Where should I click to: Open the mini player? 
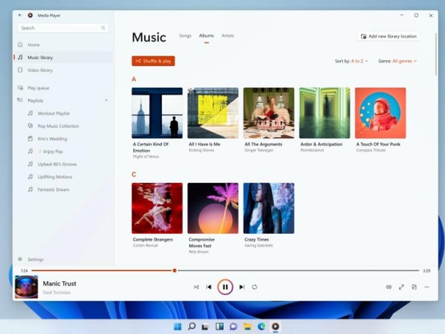pos(414,287)
